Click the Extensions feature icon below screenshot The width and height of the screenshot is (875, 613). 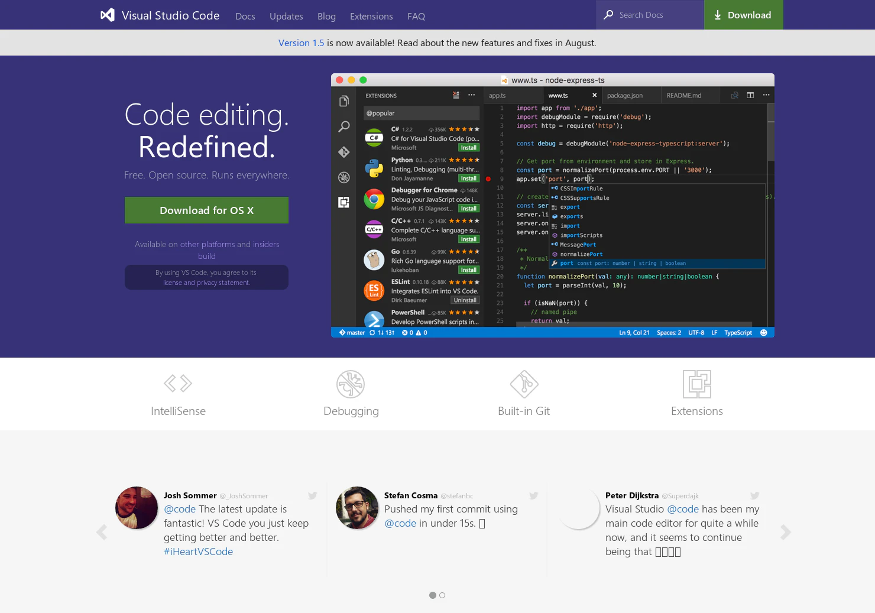point(697,384)
